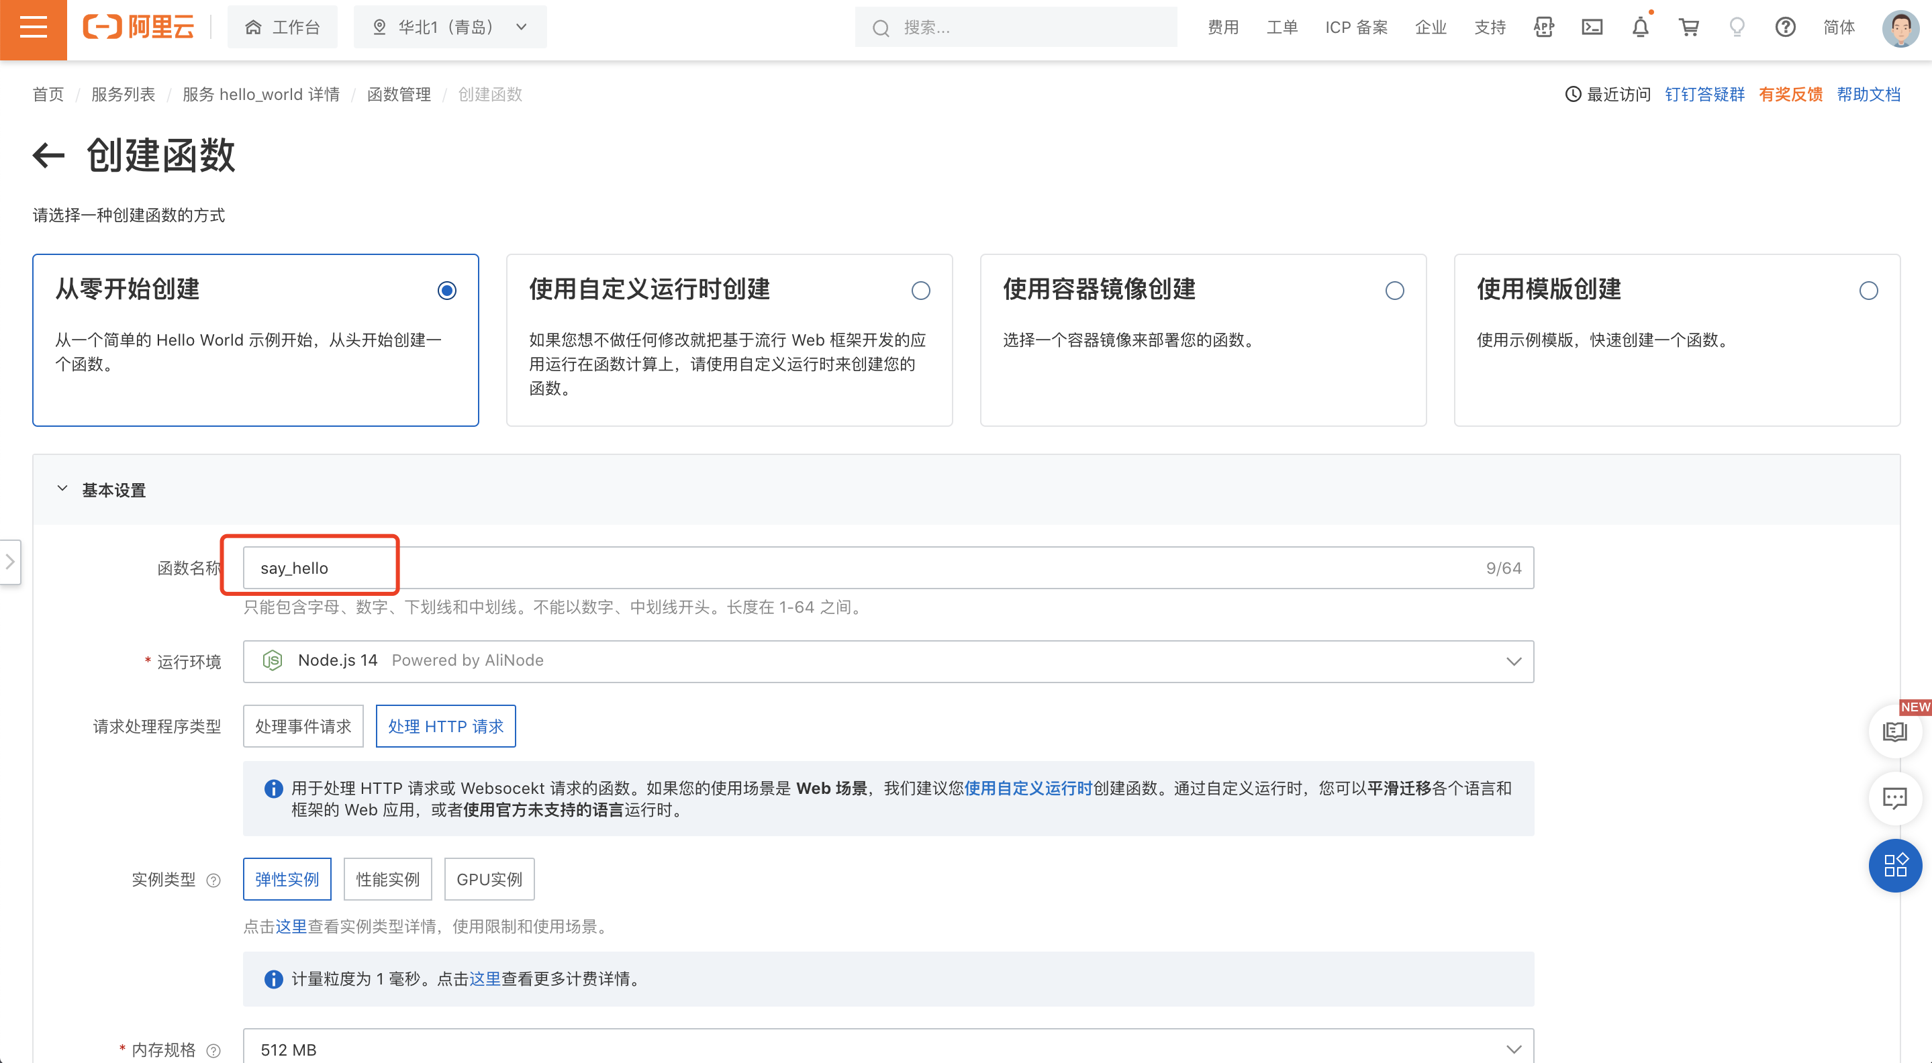Open the shopping cart icon
Image resolution: width=1932 pixels, height=1063 pixels.
pos(1688,28)
